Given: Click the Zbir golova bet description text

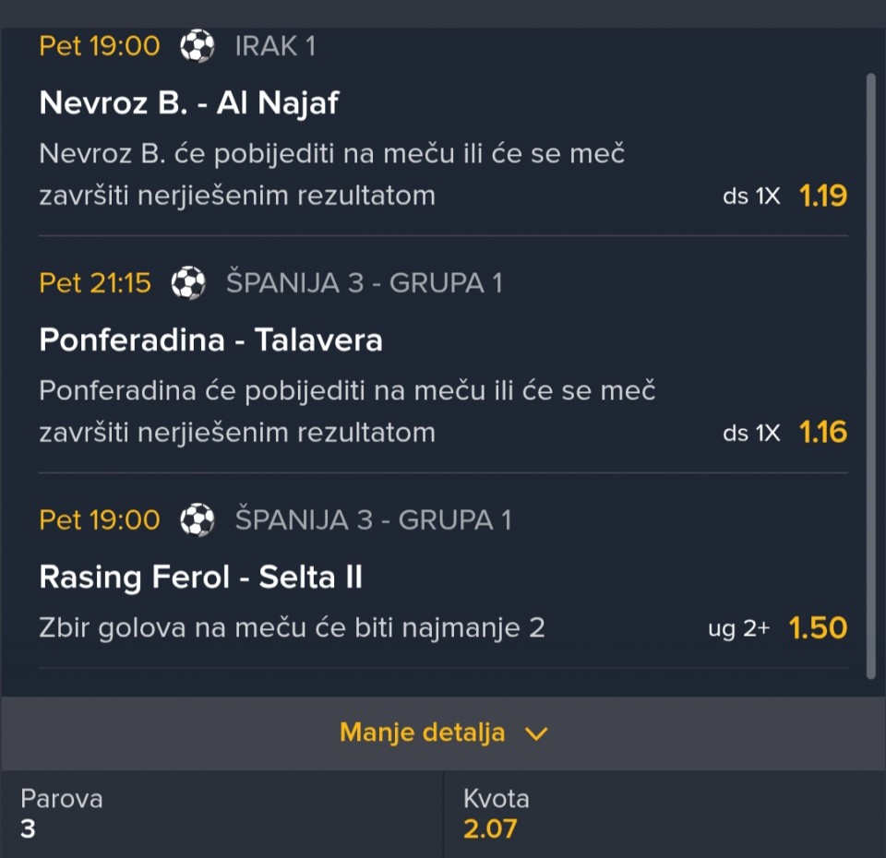Looking at the screenshot, I should [x=292, y=628].
